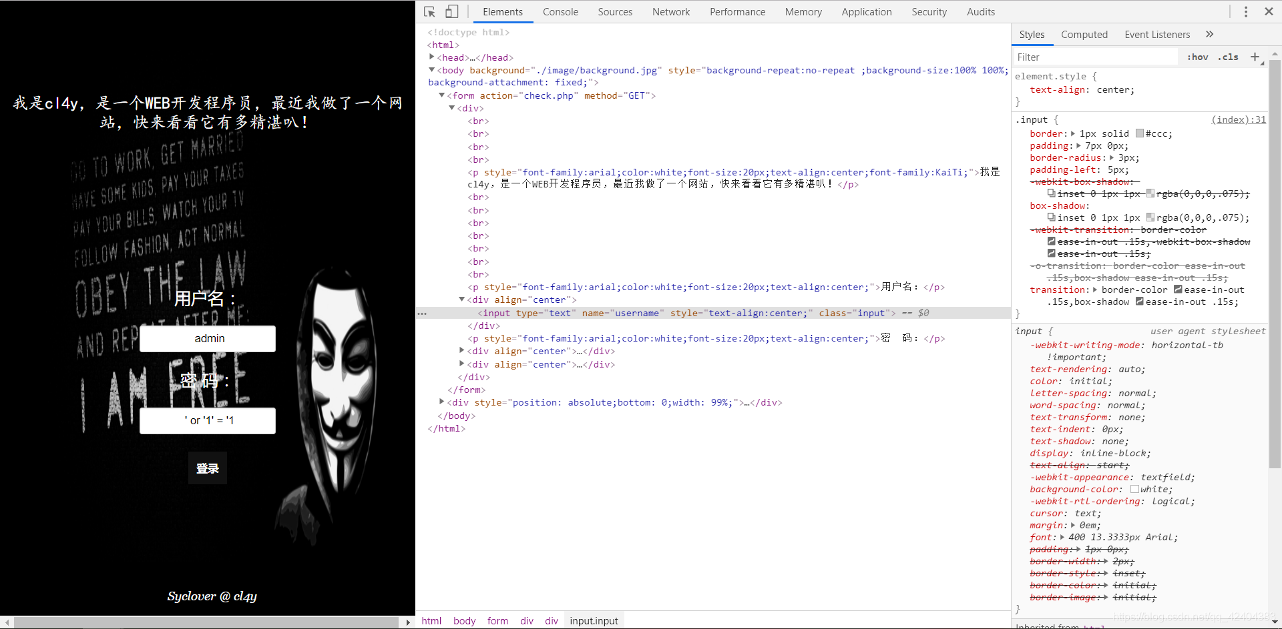Image resolution: width=1282 pixels, height=629 pixels.
Task: Toggle .cls class editor
Action: coord(1228,57)
